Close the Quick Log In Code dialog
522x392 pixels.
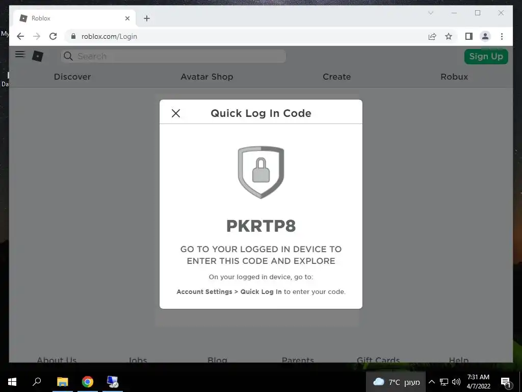pos(176,113)
